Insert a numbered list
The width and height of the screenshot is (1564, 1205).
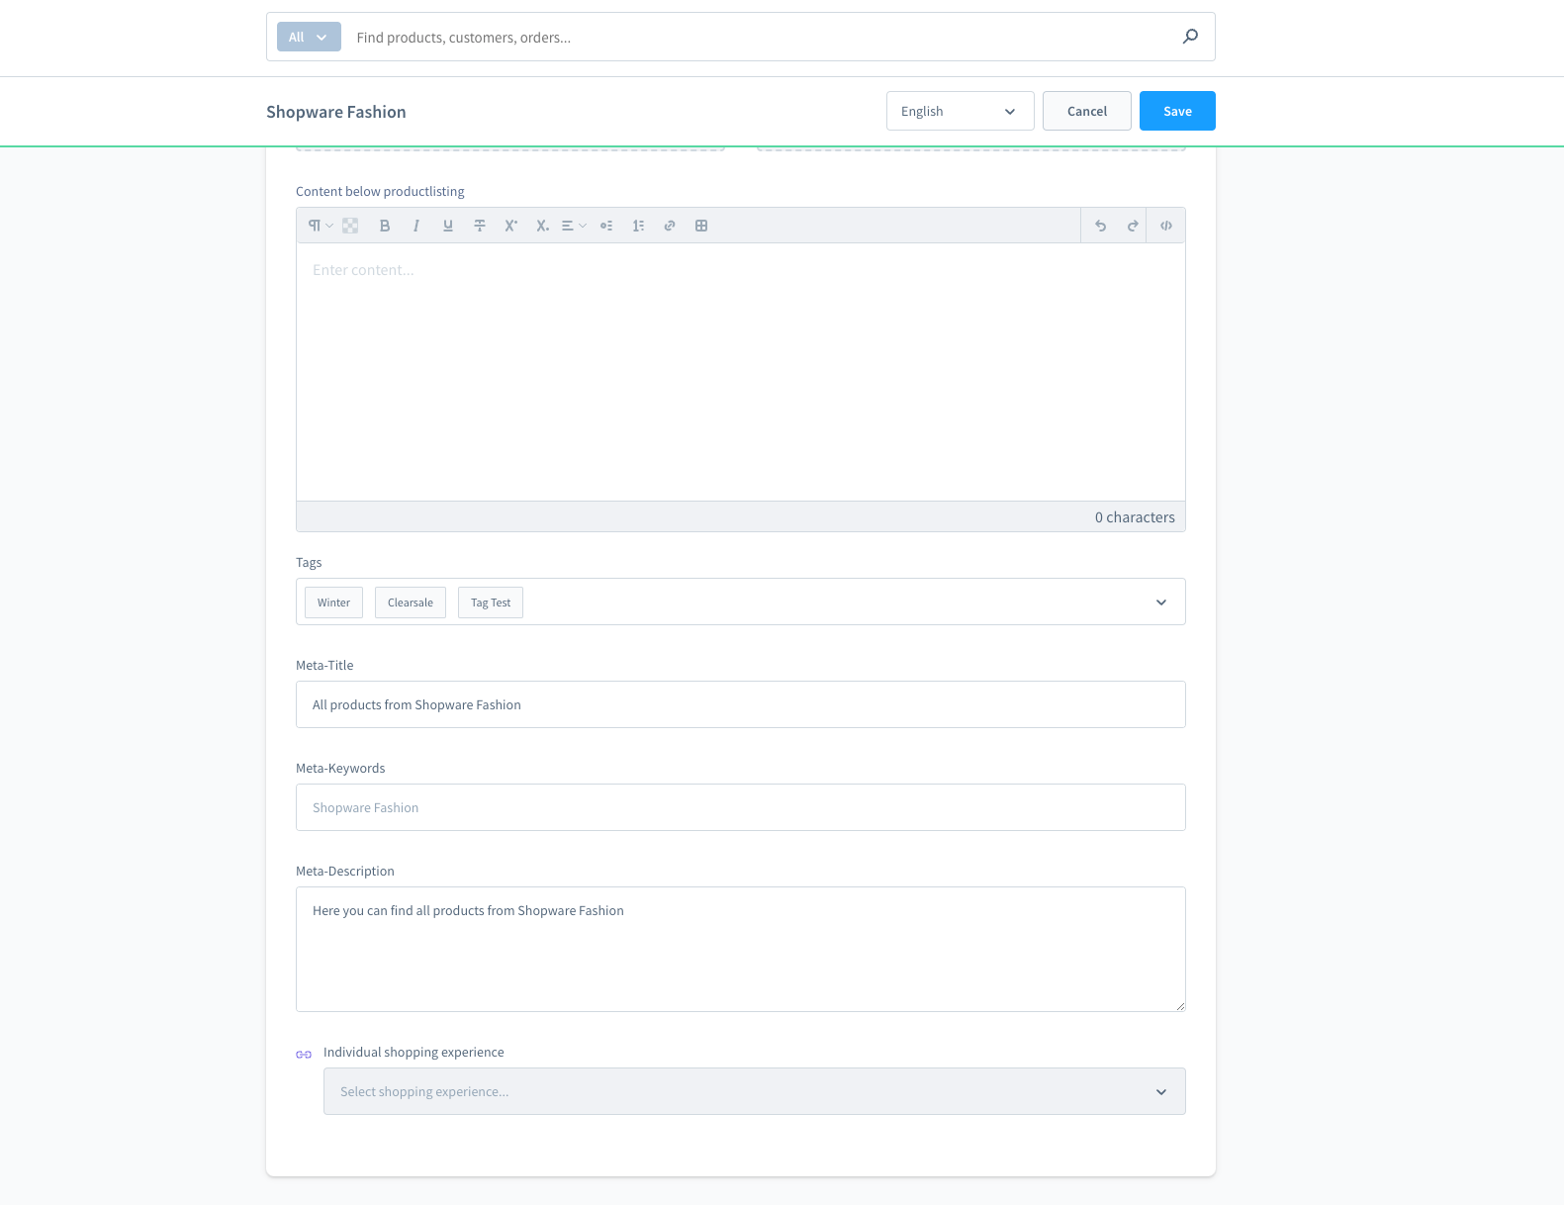(638, 226)
